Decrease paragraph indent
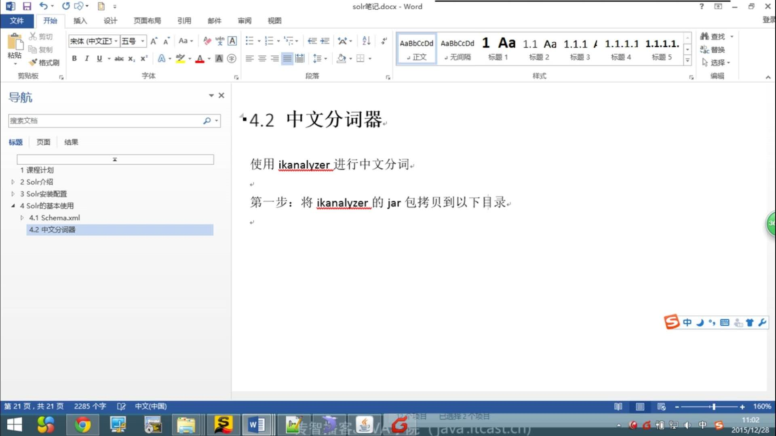This screenshot has width=776, height=436. click(x=312, y=41)
